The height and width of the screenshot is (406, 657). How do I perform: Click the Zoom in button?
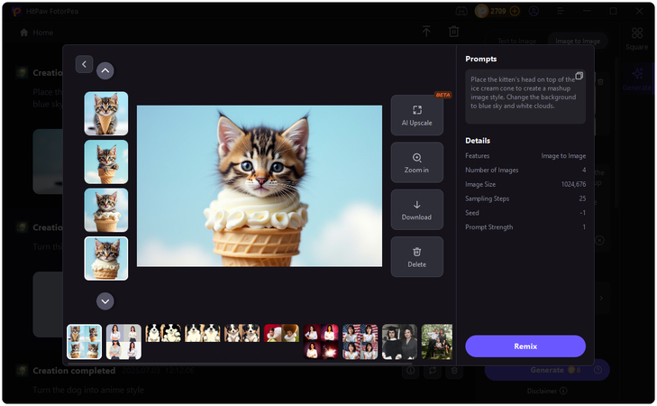(417, 162)
